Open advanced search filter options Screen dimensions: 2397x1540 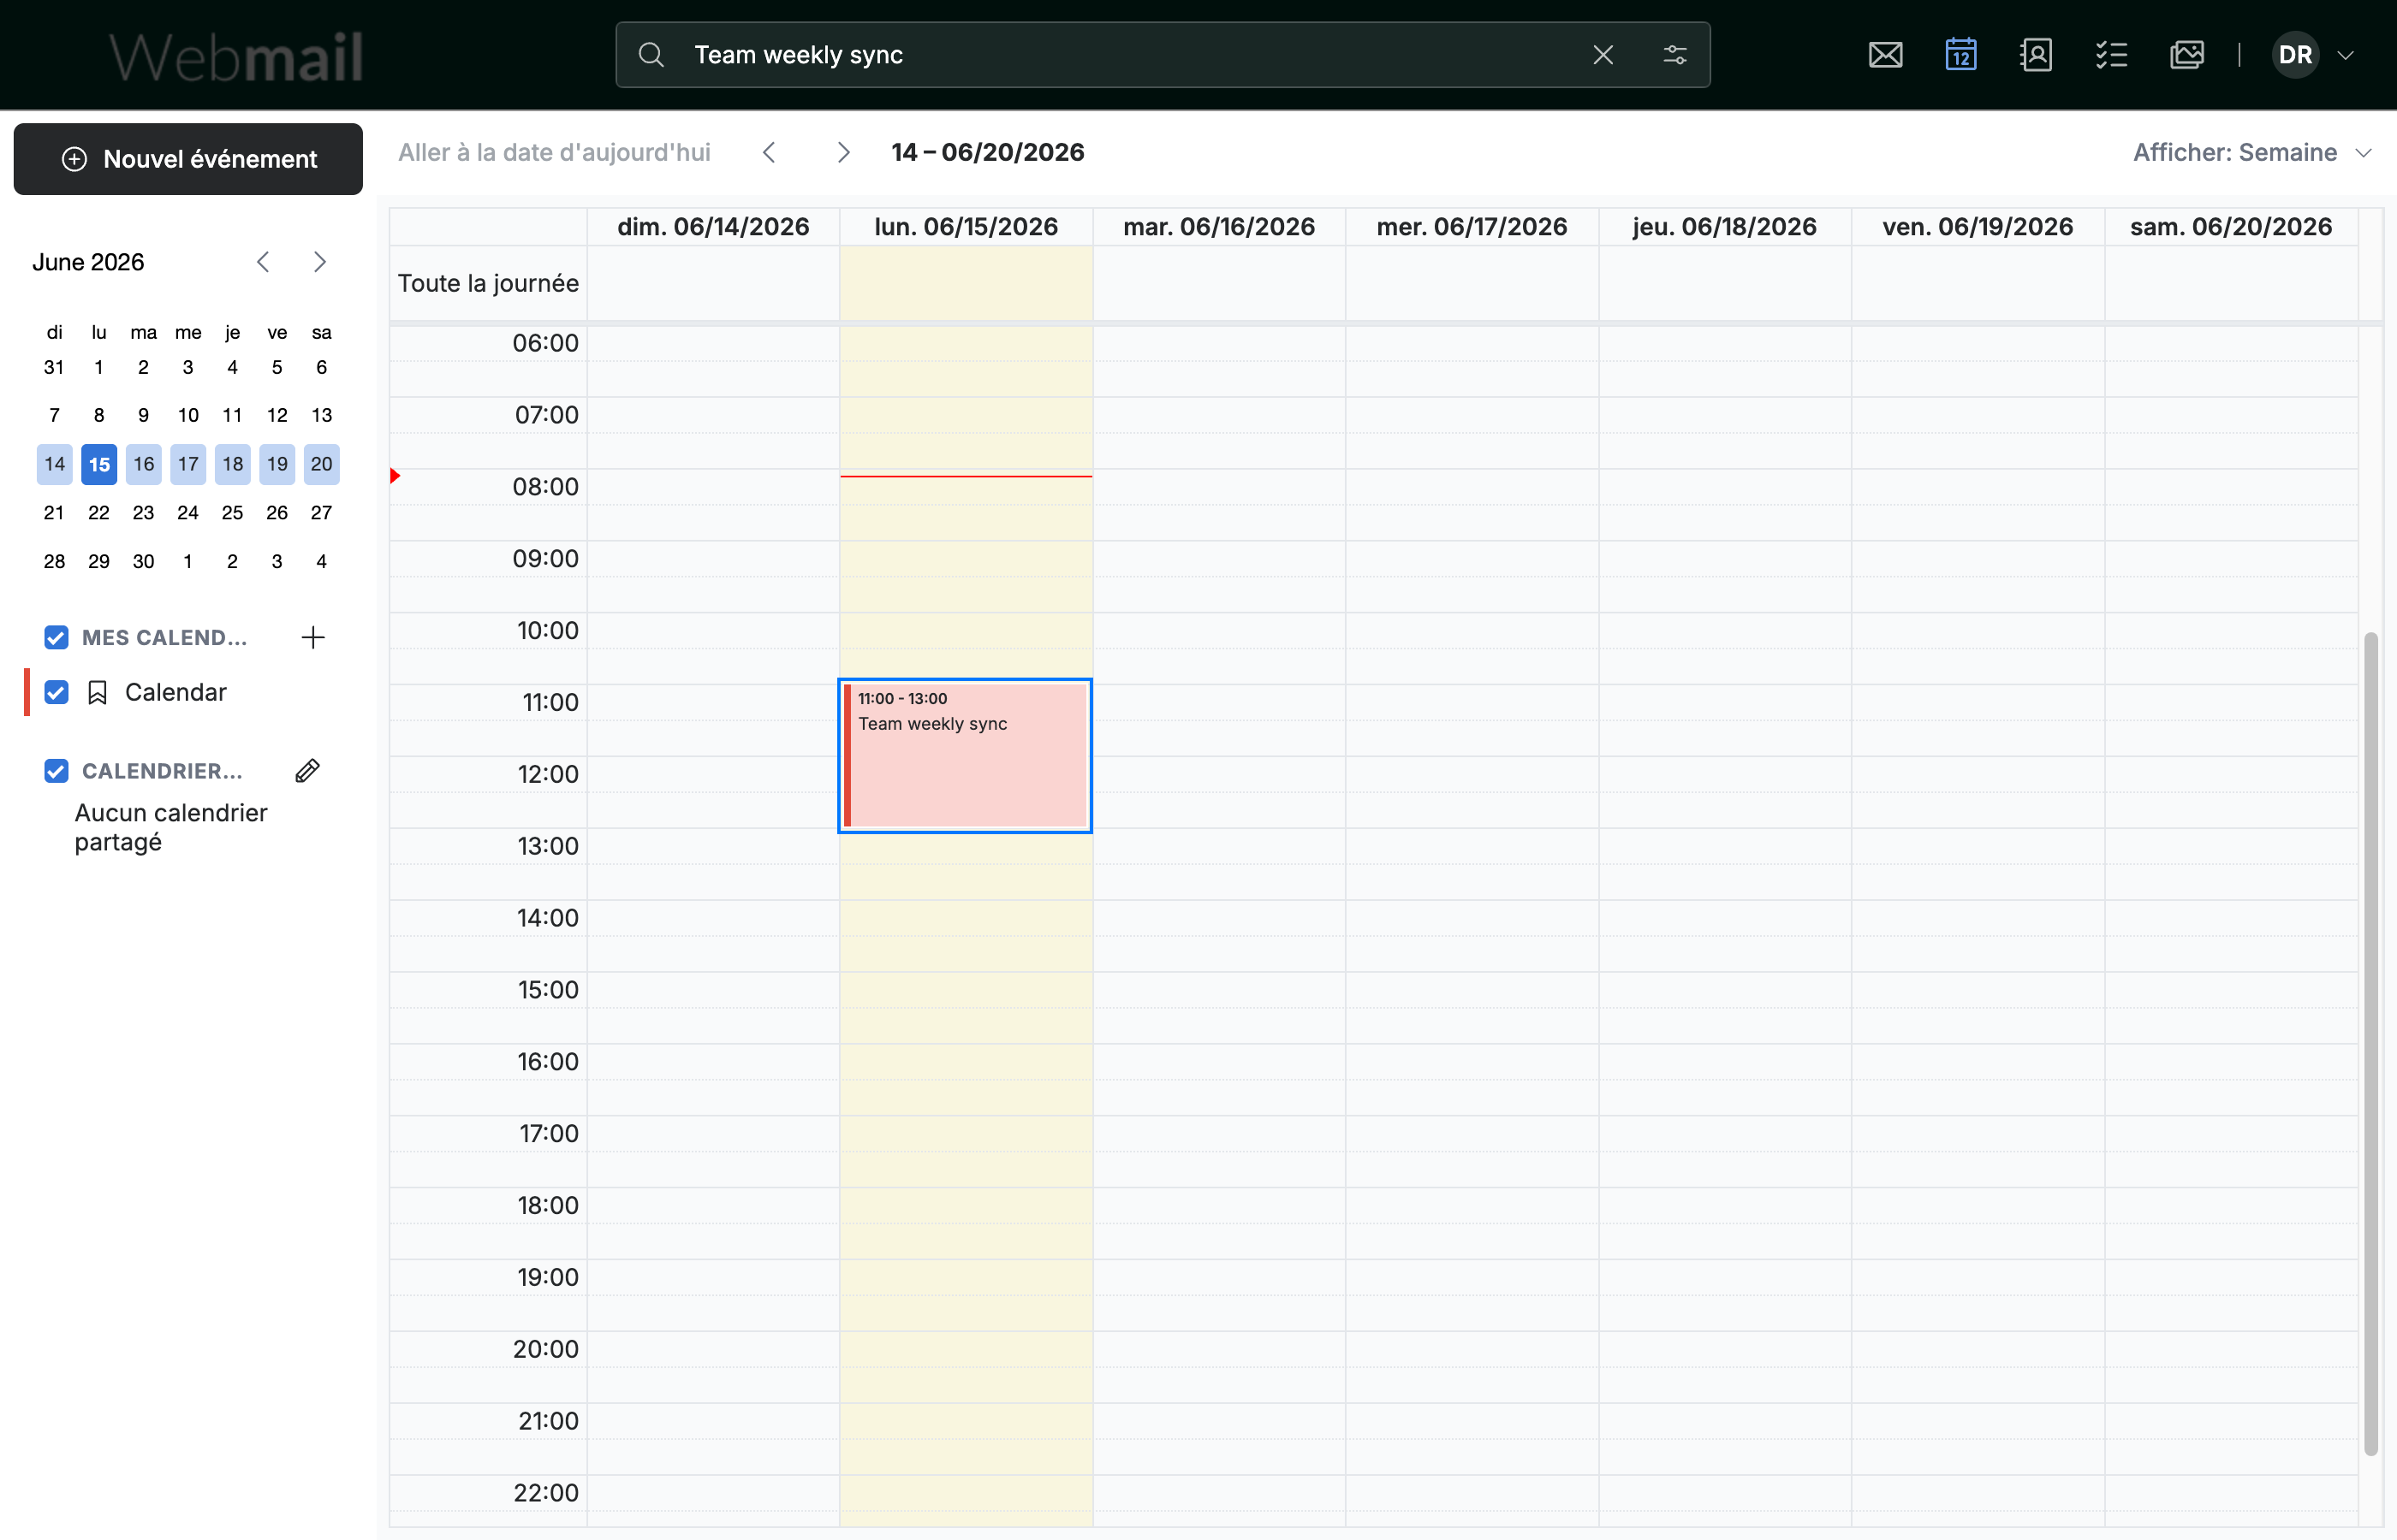[1674, 55]
